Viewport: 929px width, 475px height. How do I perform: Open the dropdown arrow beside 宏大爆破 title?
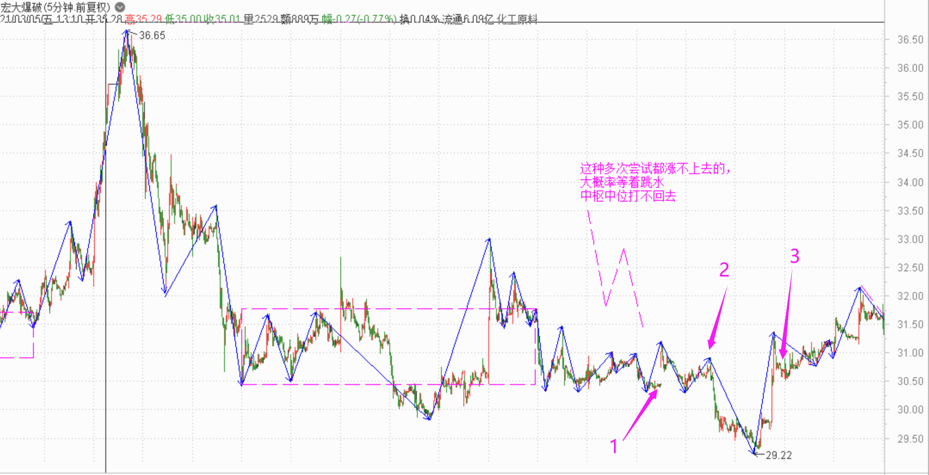[x=120, y=7]
